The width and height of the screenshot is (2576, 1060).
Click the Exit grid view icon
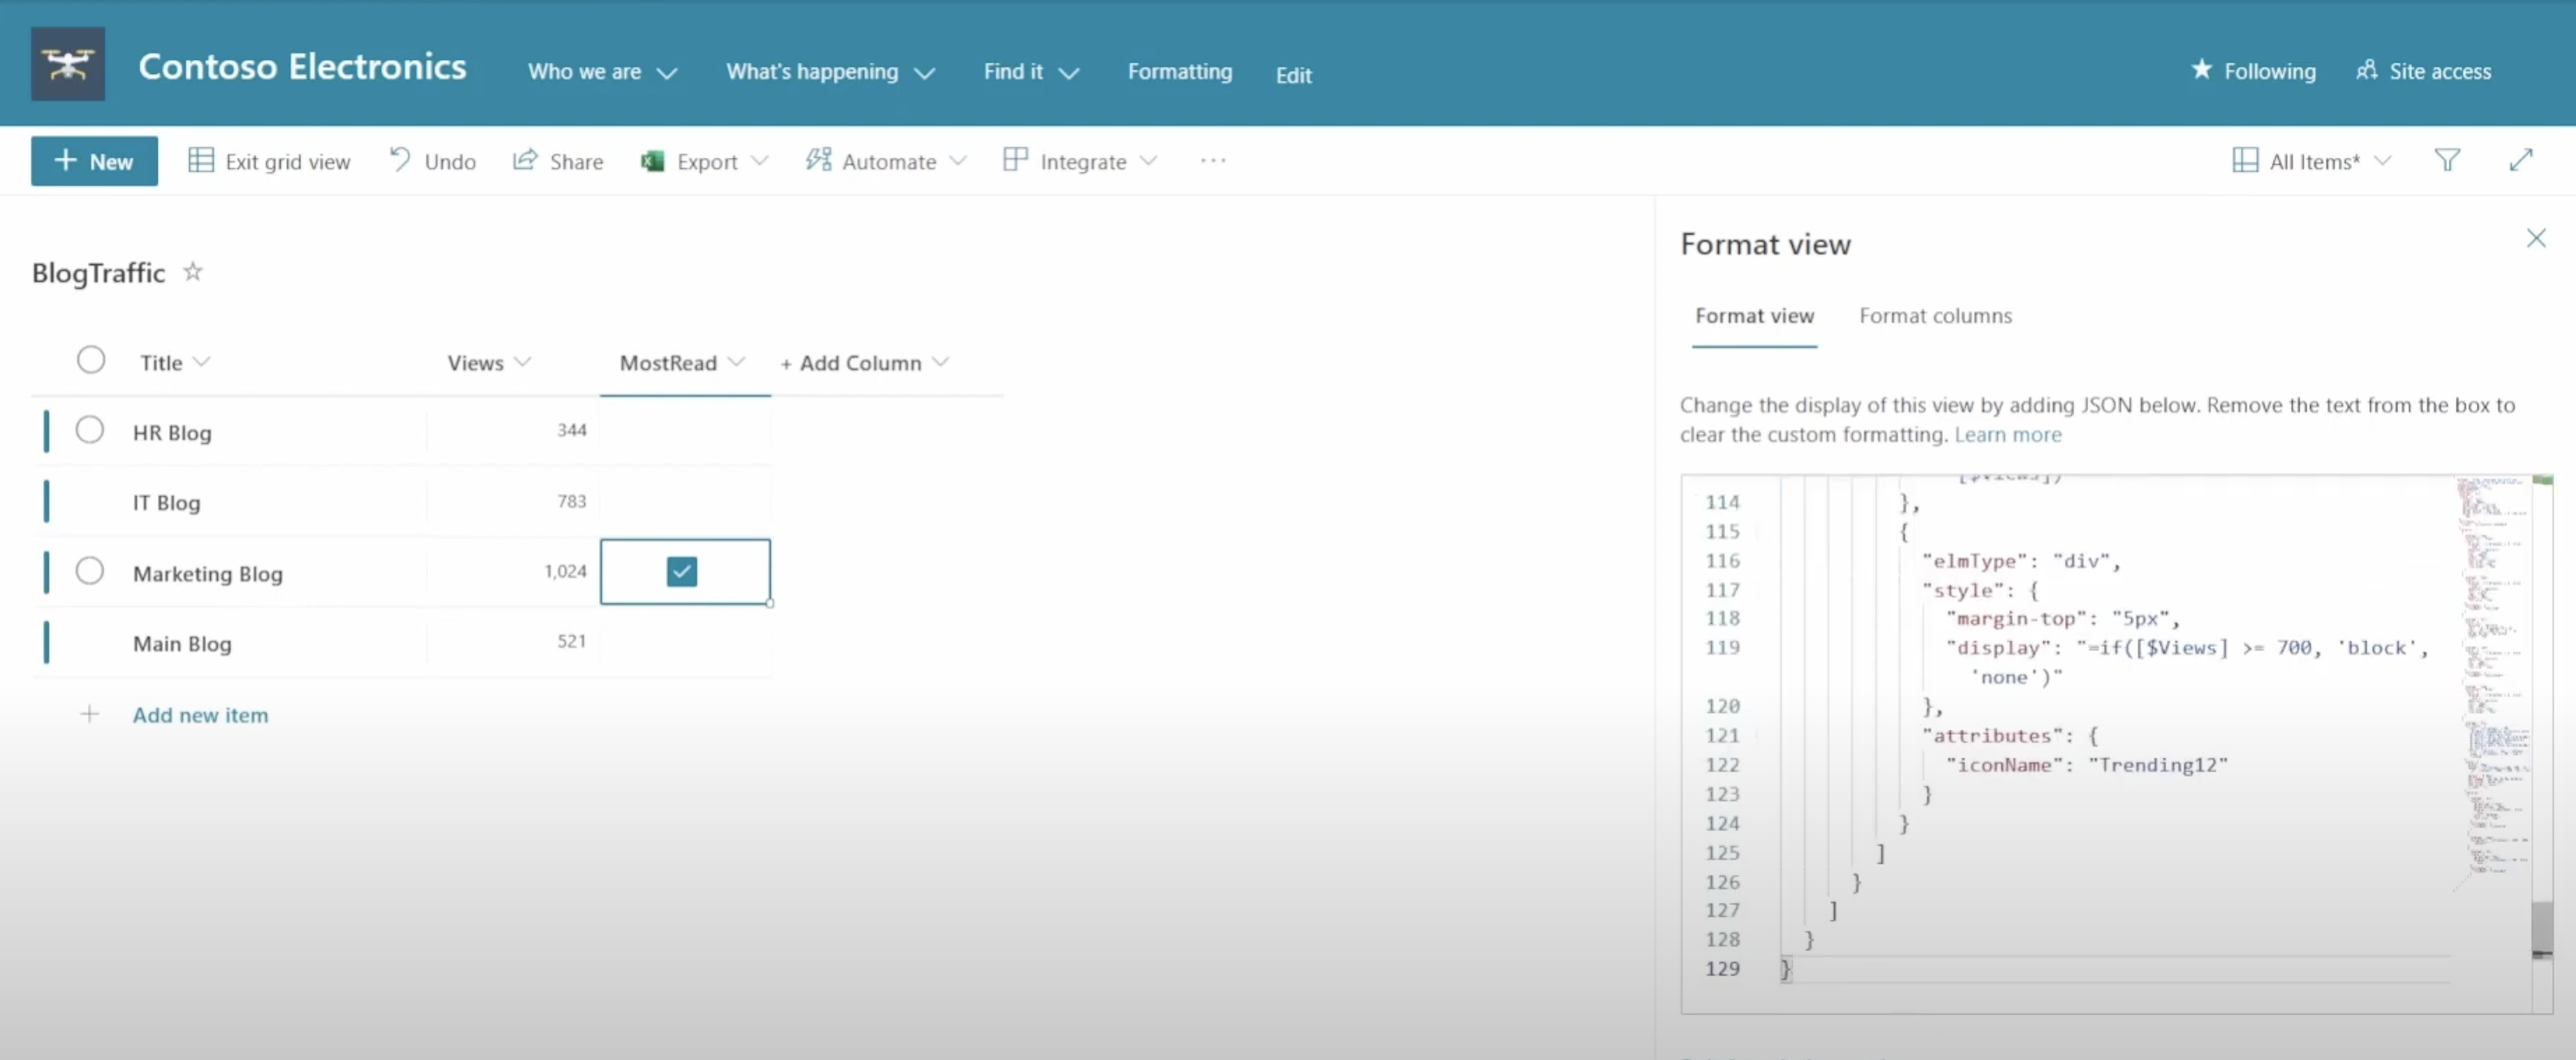[x=201, y=160]
